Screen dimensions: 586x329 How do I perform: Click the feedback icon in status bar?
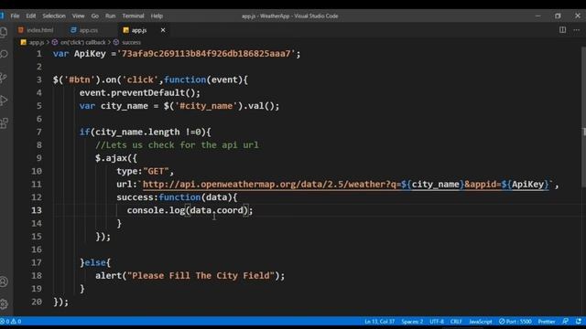pos(566,321)
